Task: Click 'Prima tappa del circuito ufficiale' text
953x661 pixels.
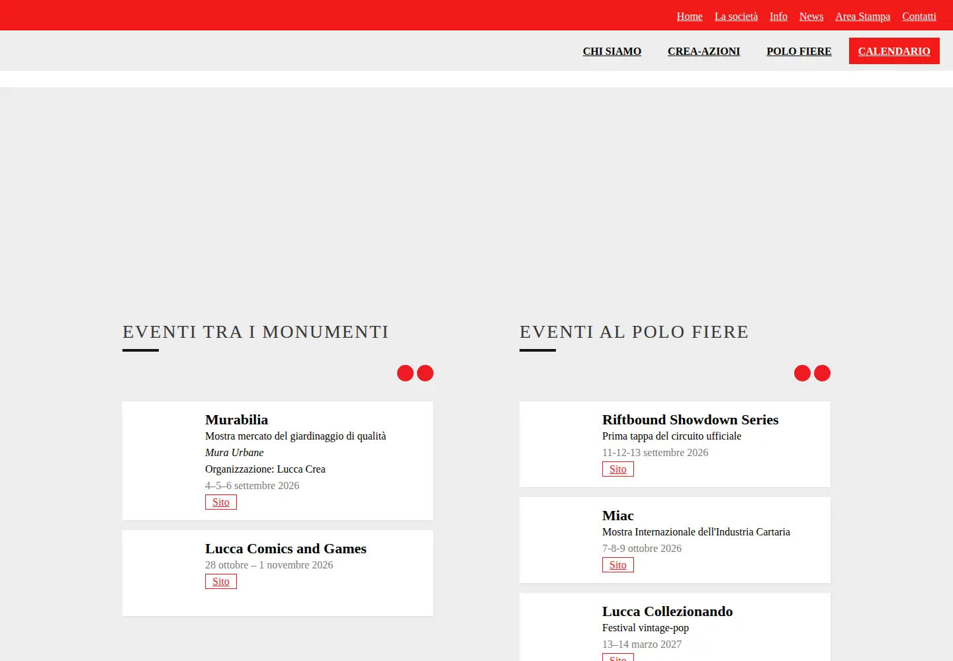Action: tap(672, 436)
